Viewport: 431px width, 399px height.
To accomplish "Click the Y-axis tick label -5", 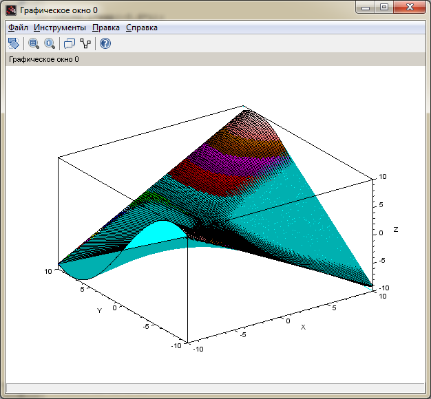I will click(146, 327).
